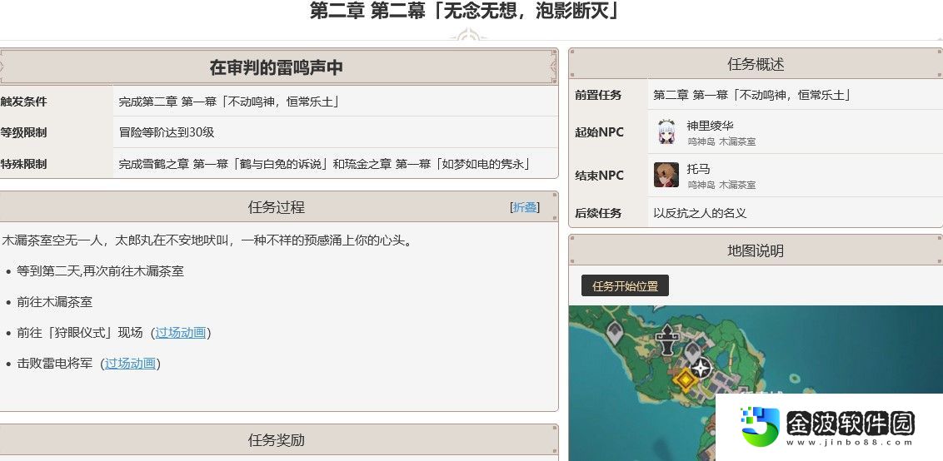Click Thoma's avatar in the 结束NPC row

tap(666, 175)
